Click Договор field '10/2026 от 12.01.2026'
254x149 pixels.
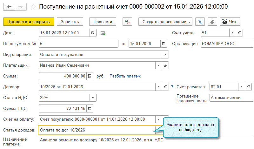(x=97, y=87)
